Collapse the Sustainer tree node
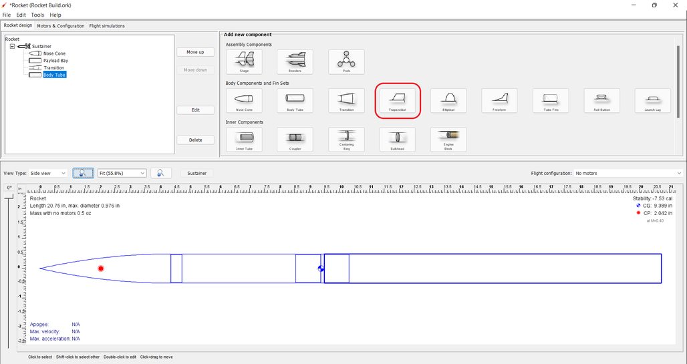Image resolution: width=687 pixels, height=364 pixels. coord(12,46)
